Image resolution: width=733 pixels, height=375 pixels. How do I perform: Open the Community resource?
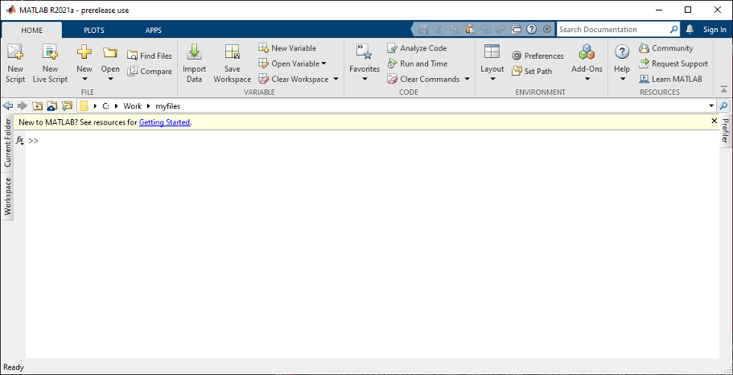[x=665, y=47]
